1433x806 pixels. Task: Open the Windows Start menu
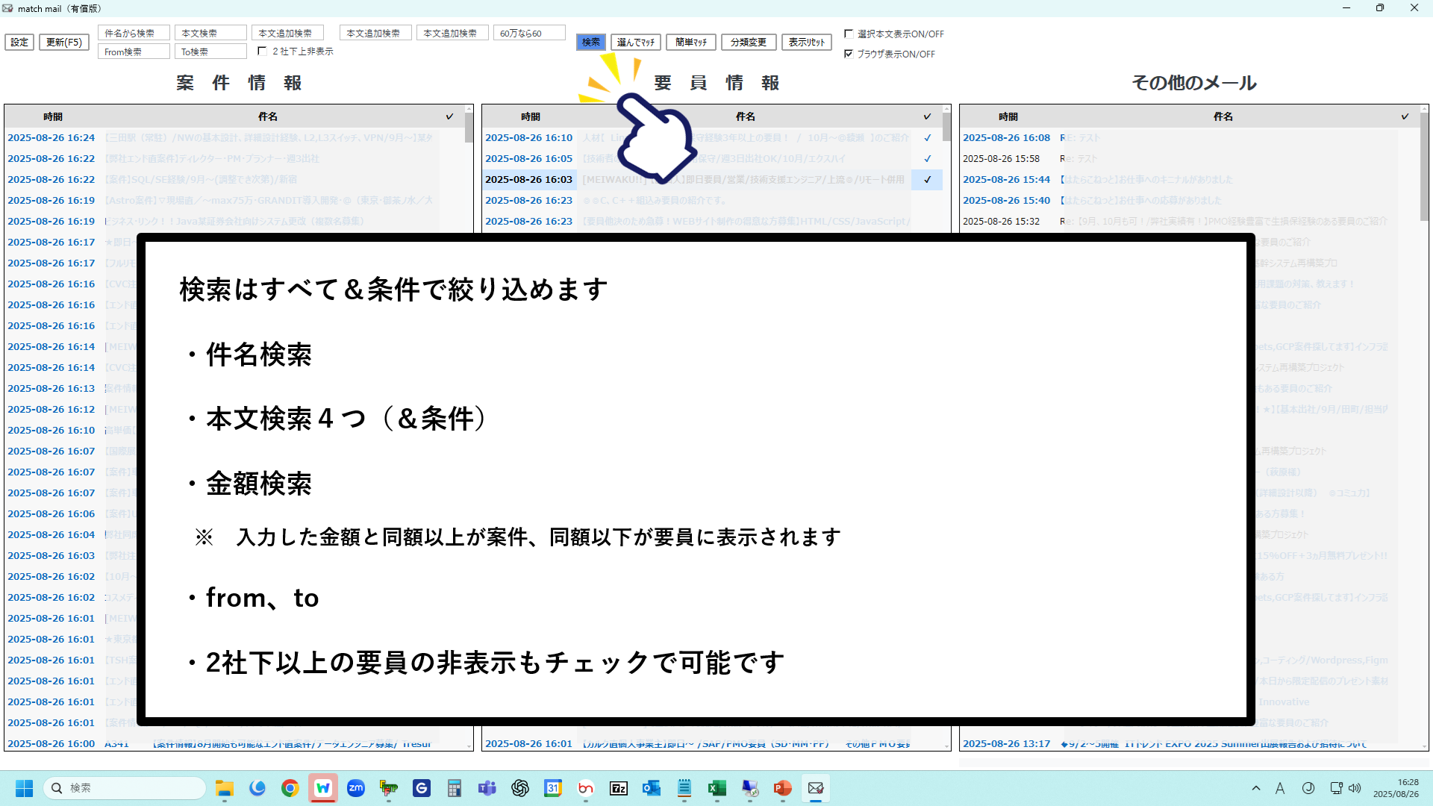pos(25,788)
